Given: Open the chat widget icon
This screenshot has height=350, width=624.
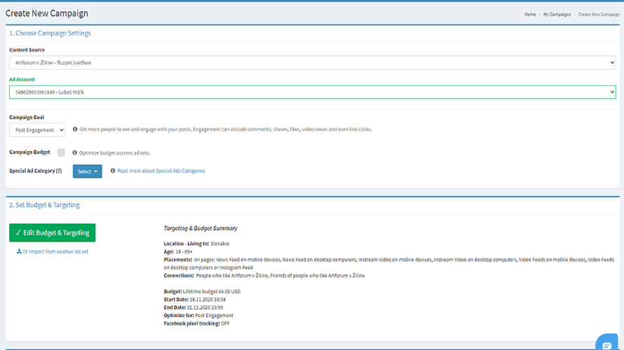Looking at the screenshot, I should point(607,343).
